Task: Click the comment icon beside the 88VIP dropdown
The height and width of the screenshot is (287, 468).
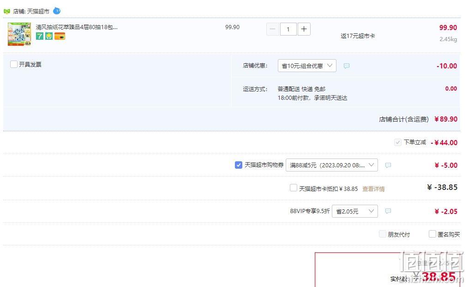Action: point(388,211)
